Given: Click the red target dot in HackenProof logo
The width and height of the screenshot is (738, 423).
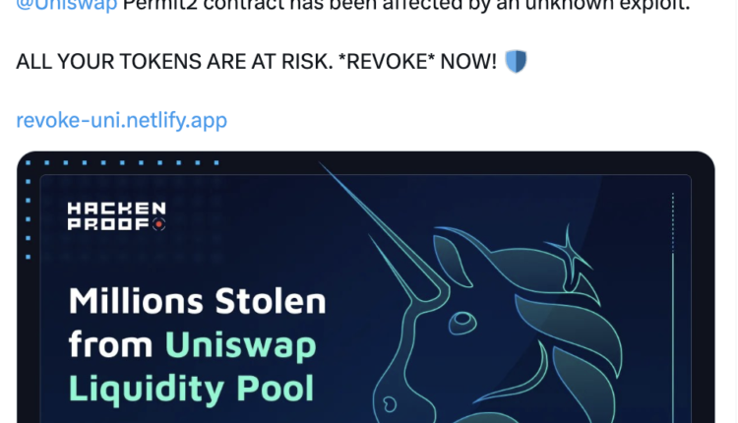Looking at the screenshot, I should click(x=159, y=224).
